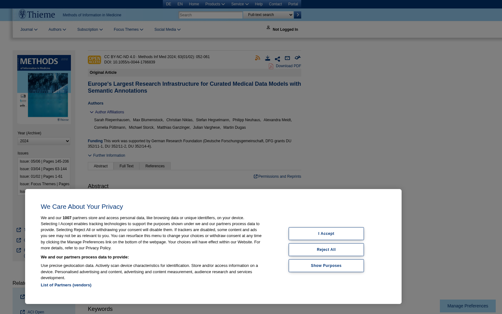Screen dimensions: 502x314
Task: Open the Service dropdown in top bar
Action: pos(240,4)
